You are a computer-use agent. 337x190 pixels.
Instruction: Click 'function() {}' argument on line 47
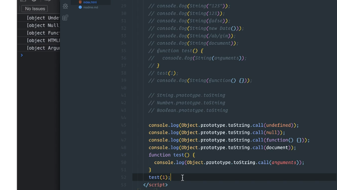click(x=284, y=140)
